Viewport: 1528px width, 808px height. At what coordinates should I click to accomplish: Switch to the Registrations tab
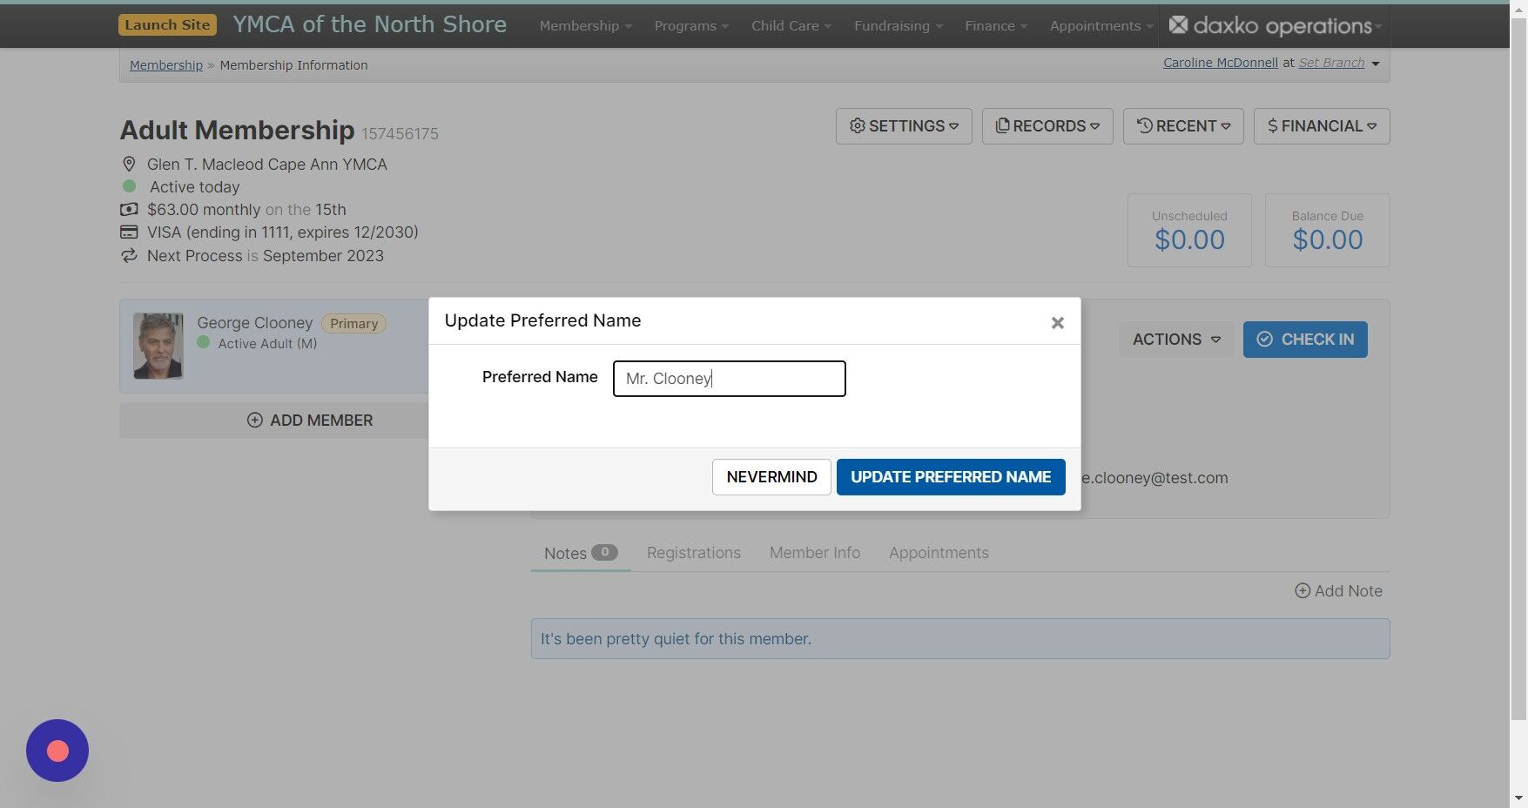693,553
